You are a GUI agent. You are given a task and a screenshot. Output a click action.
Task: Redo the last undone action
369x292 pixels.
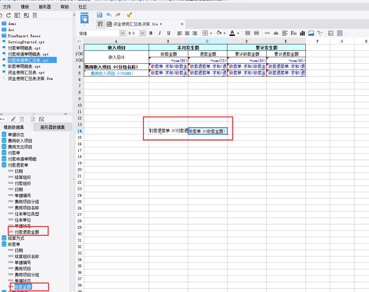(x=118, y=15)
